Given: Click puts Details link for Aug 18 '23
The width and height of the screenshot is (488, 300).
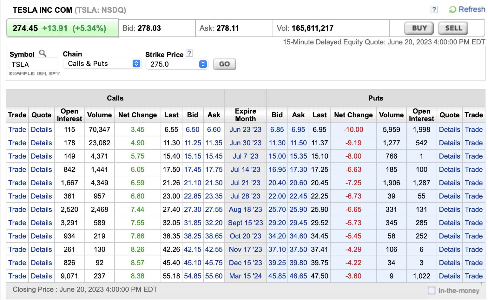Looking at the screenshot, I should 449,210.
